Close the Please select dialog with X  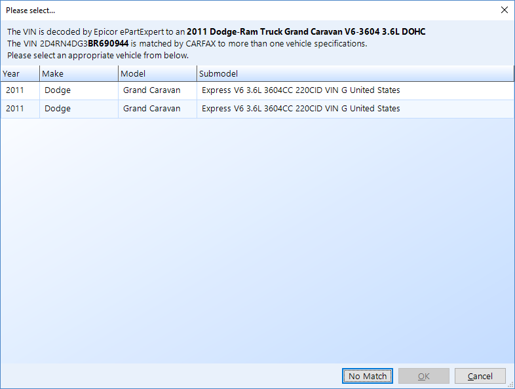coord(505,10)
